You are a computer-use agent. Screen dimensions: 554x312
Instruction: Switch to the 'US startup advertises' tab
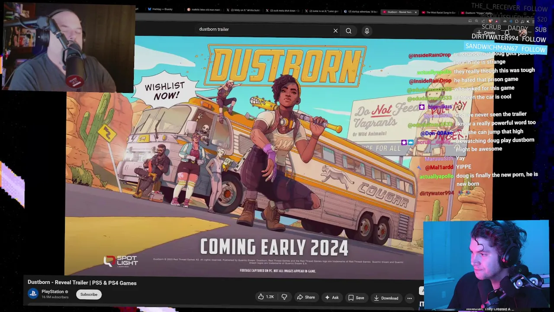click(x=361, y=12)
